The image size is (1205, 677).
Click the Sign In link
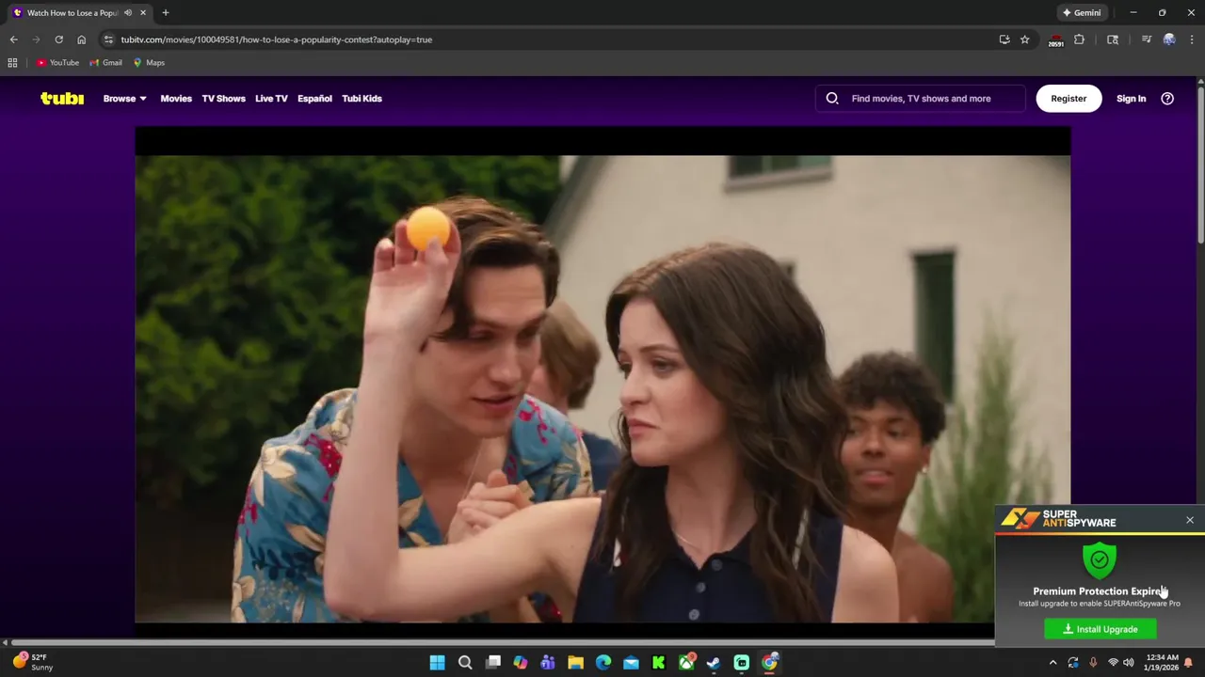tap(1131, 98)
